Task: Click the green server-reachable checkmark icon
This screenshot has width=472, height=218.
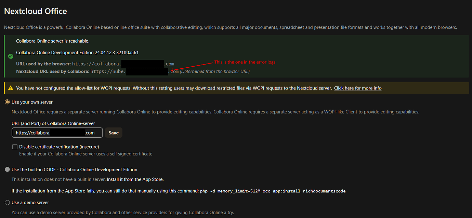Action: [x=10, y=56]
